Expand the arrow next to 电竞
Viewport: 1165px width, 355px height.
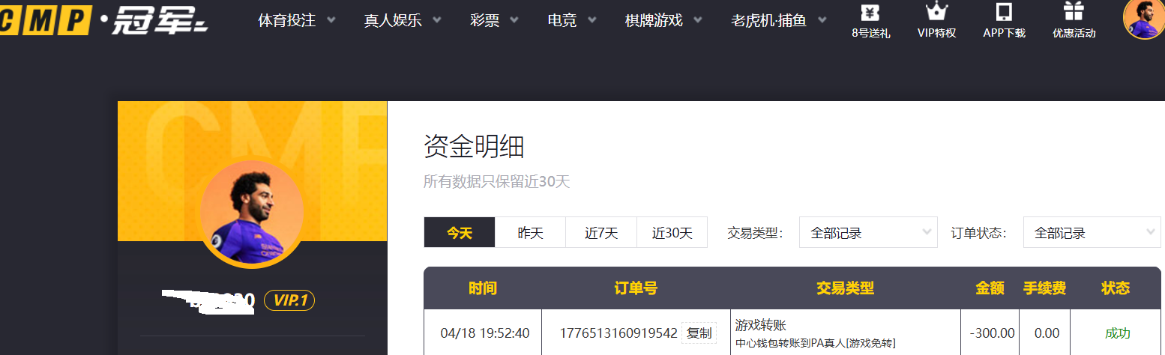(591, 21)
